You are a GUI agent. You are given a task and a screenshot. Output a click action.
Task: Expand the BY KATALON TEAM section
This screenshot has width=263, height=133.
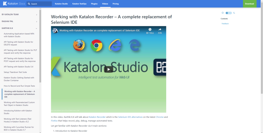(20, 14)
